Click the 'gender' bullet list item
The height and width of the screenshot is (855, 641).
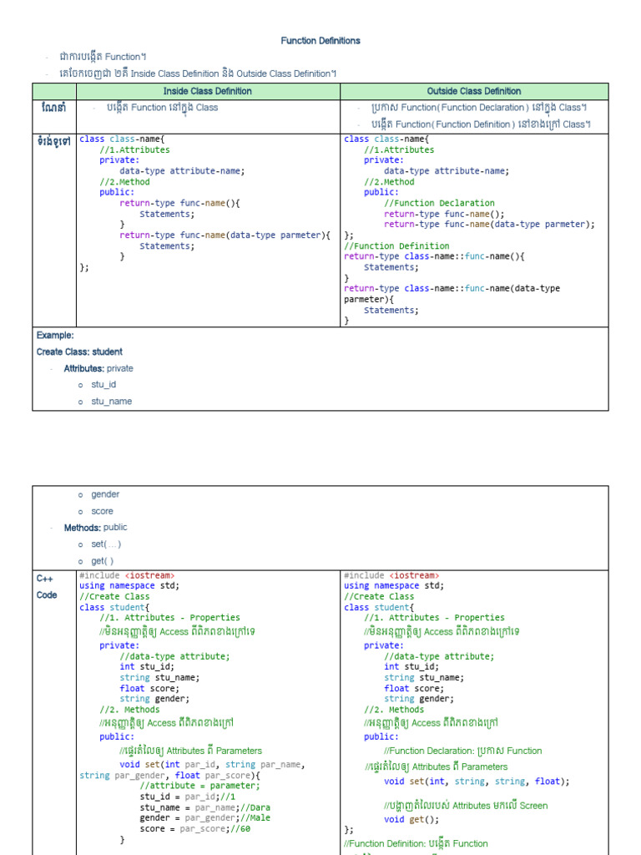tap(105, 494)
